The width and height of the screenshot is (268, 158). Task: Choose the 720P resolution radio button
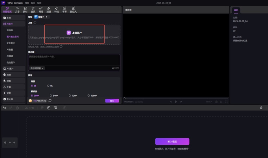[x=69, y=96]
